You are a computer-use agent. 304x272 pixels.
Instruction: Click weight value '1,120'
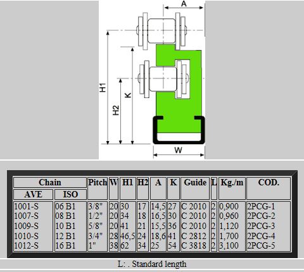(x=229, y=226)
